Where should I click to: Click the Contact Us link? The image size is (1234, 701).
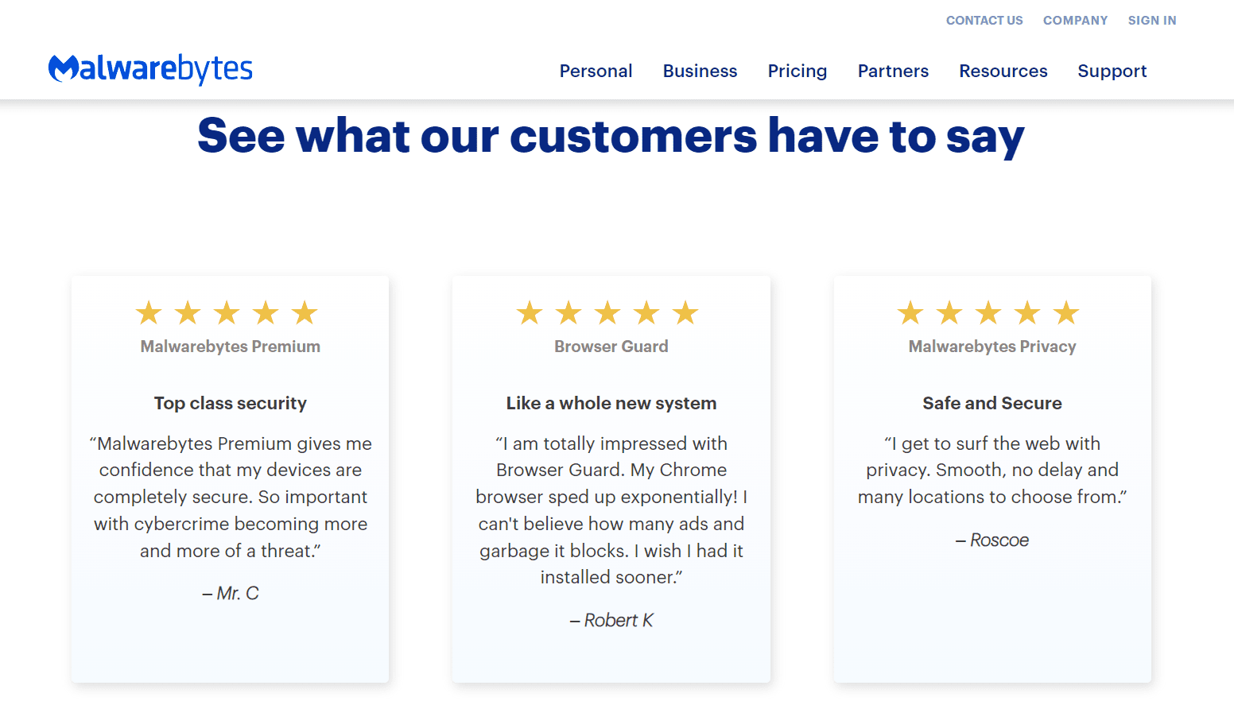point(984,21)
